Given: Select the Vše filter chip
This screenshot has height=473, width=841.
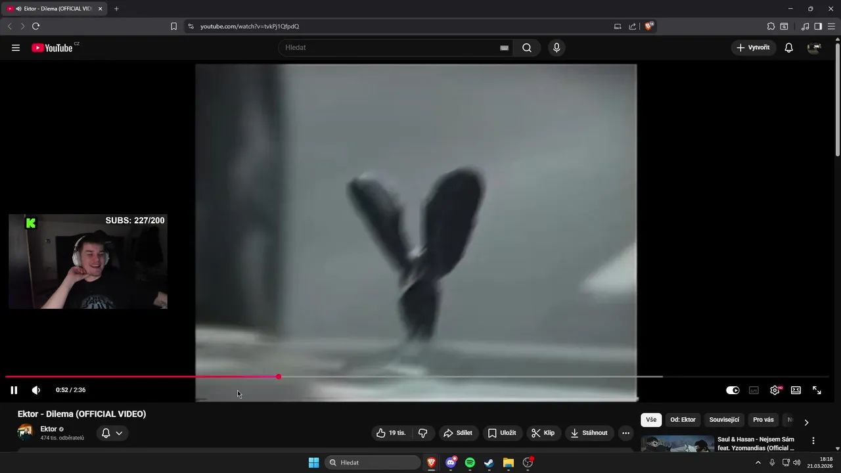Looking at the screenshot, I should [x=651, y=420].
